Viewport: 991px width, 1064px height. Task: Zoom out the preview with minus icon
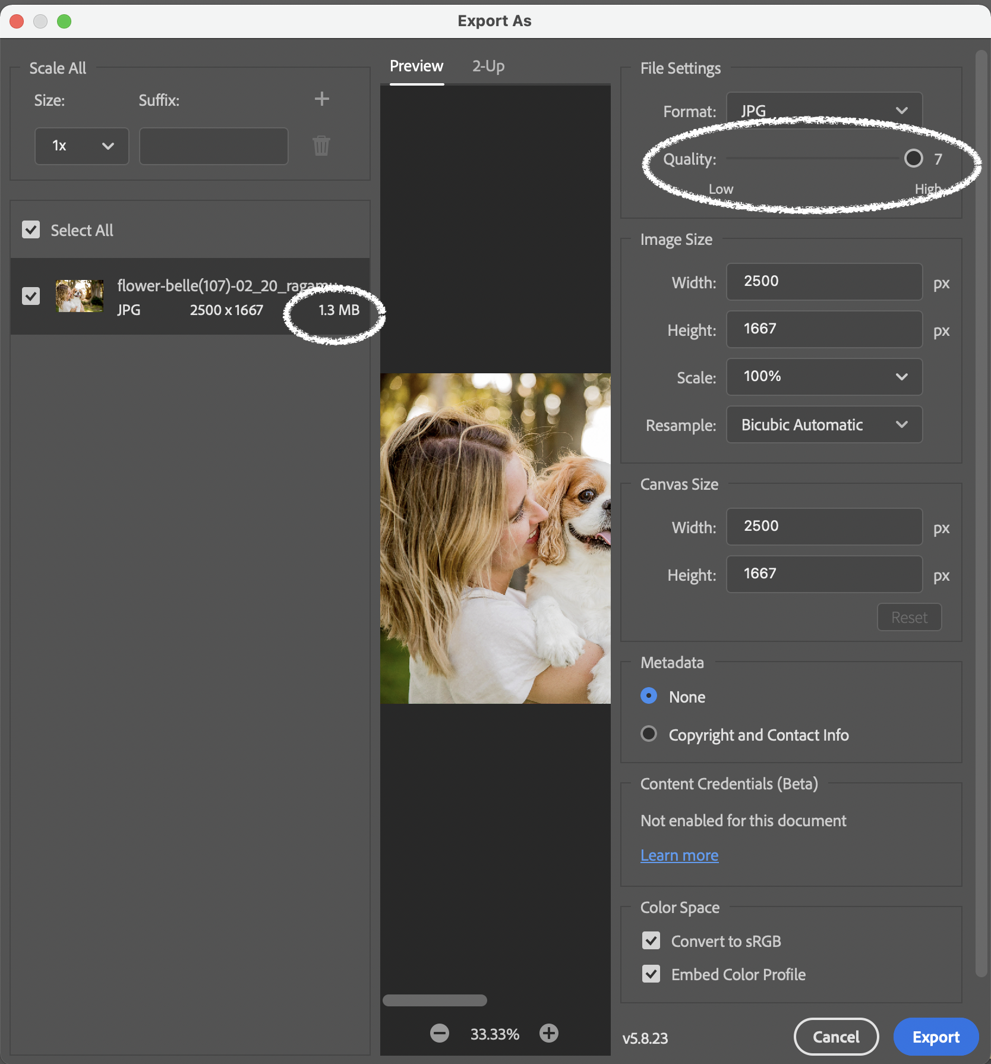point(440,1033)
